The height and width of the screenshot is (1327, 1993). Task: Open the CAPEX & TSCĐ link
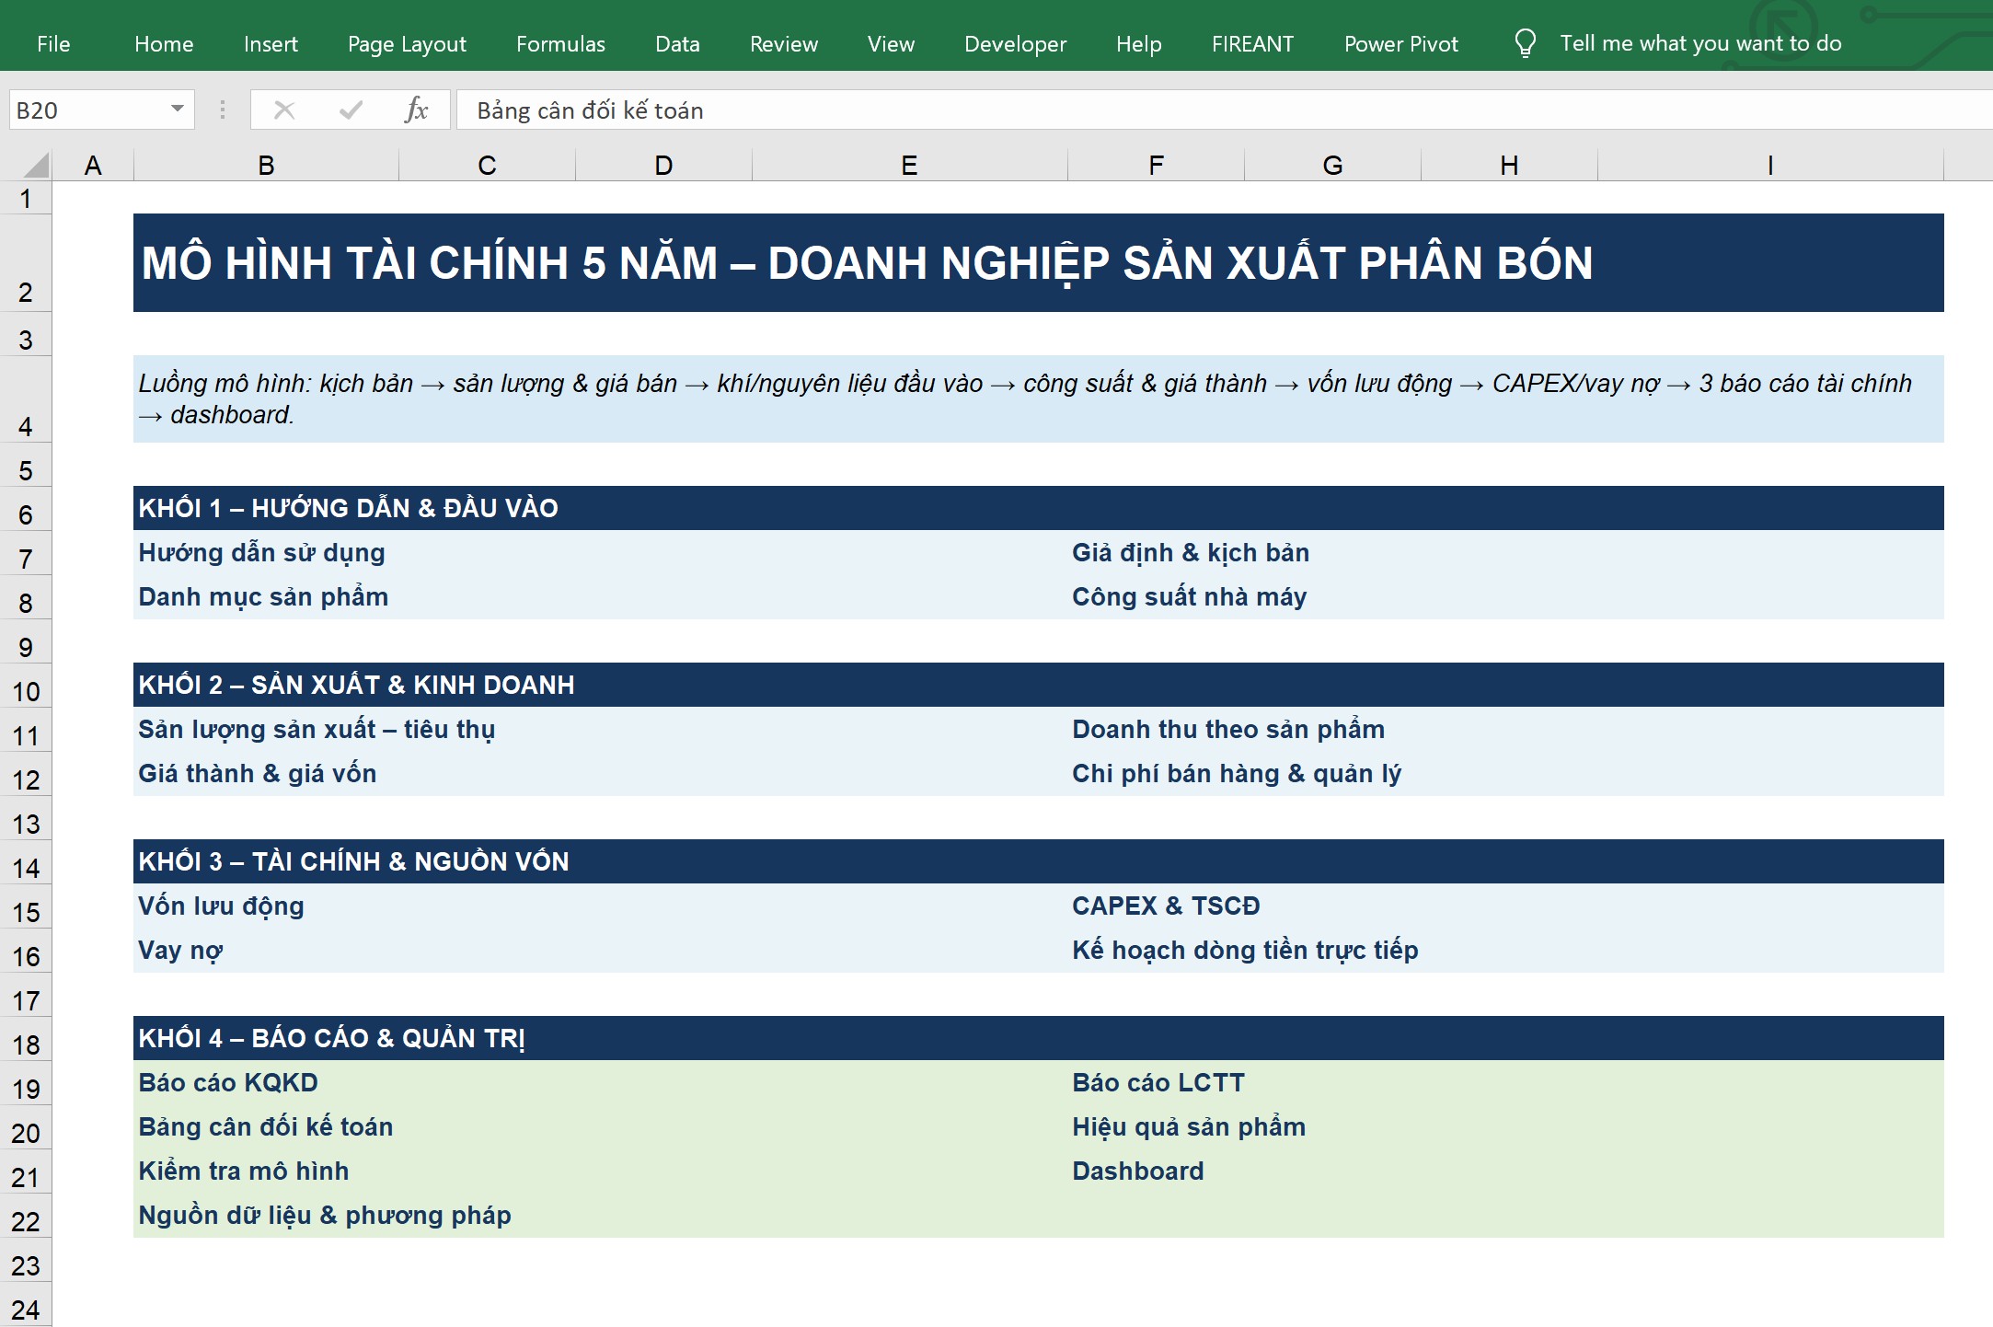(x=1165, y=906)
